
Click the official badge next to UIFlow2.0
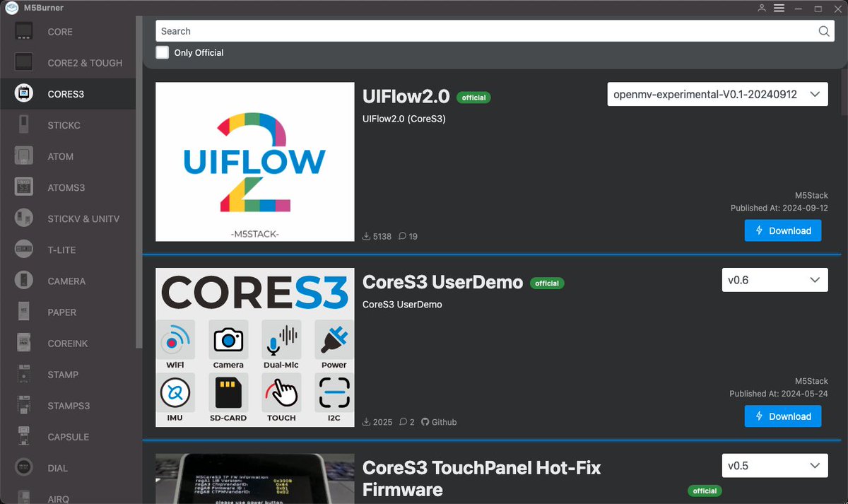(x=473, y=98)
